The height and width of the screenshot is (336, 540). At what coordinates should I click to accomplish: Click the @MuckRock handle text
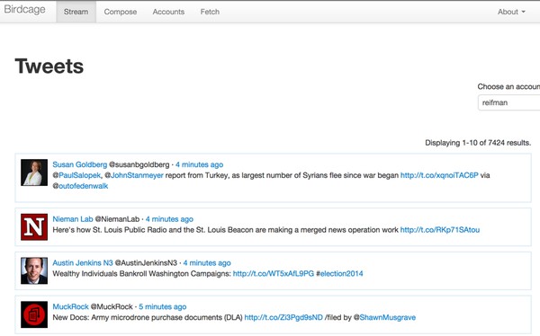(112, 306)
